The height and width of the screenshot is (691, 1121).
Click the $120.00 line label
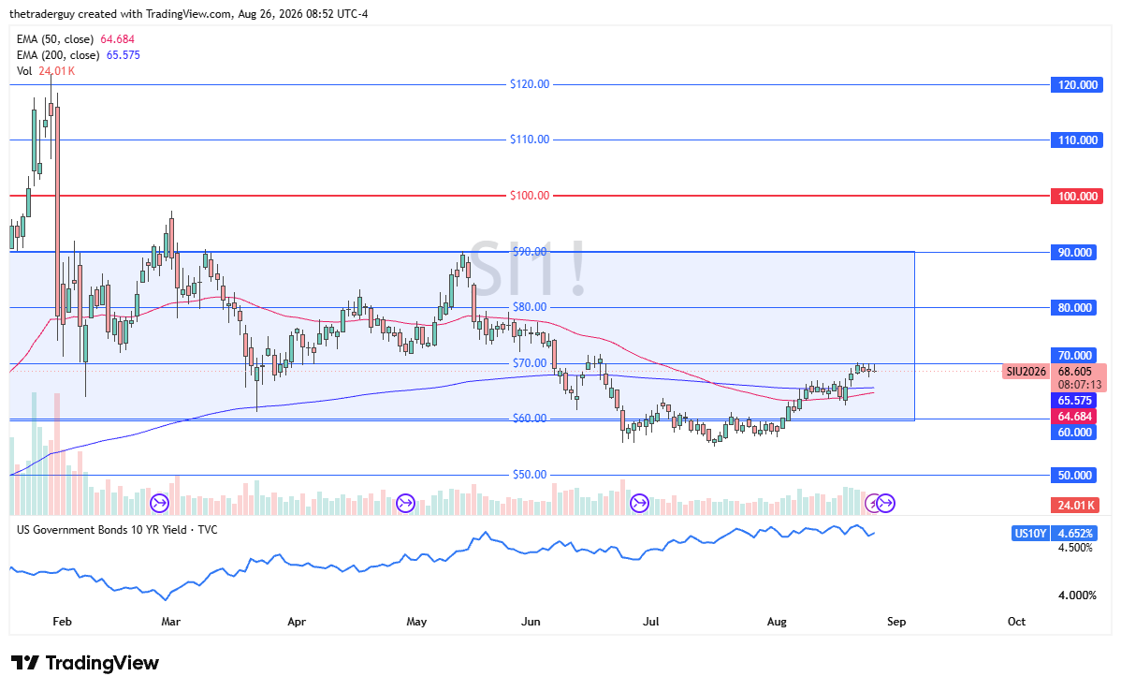(x=530, y=84)
